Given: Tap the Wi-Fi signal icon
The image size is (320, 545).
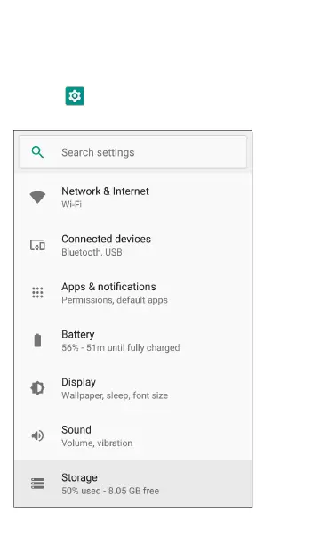Looking at the screenshot, I should [37, 197].
